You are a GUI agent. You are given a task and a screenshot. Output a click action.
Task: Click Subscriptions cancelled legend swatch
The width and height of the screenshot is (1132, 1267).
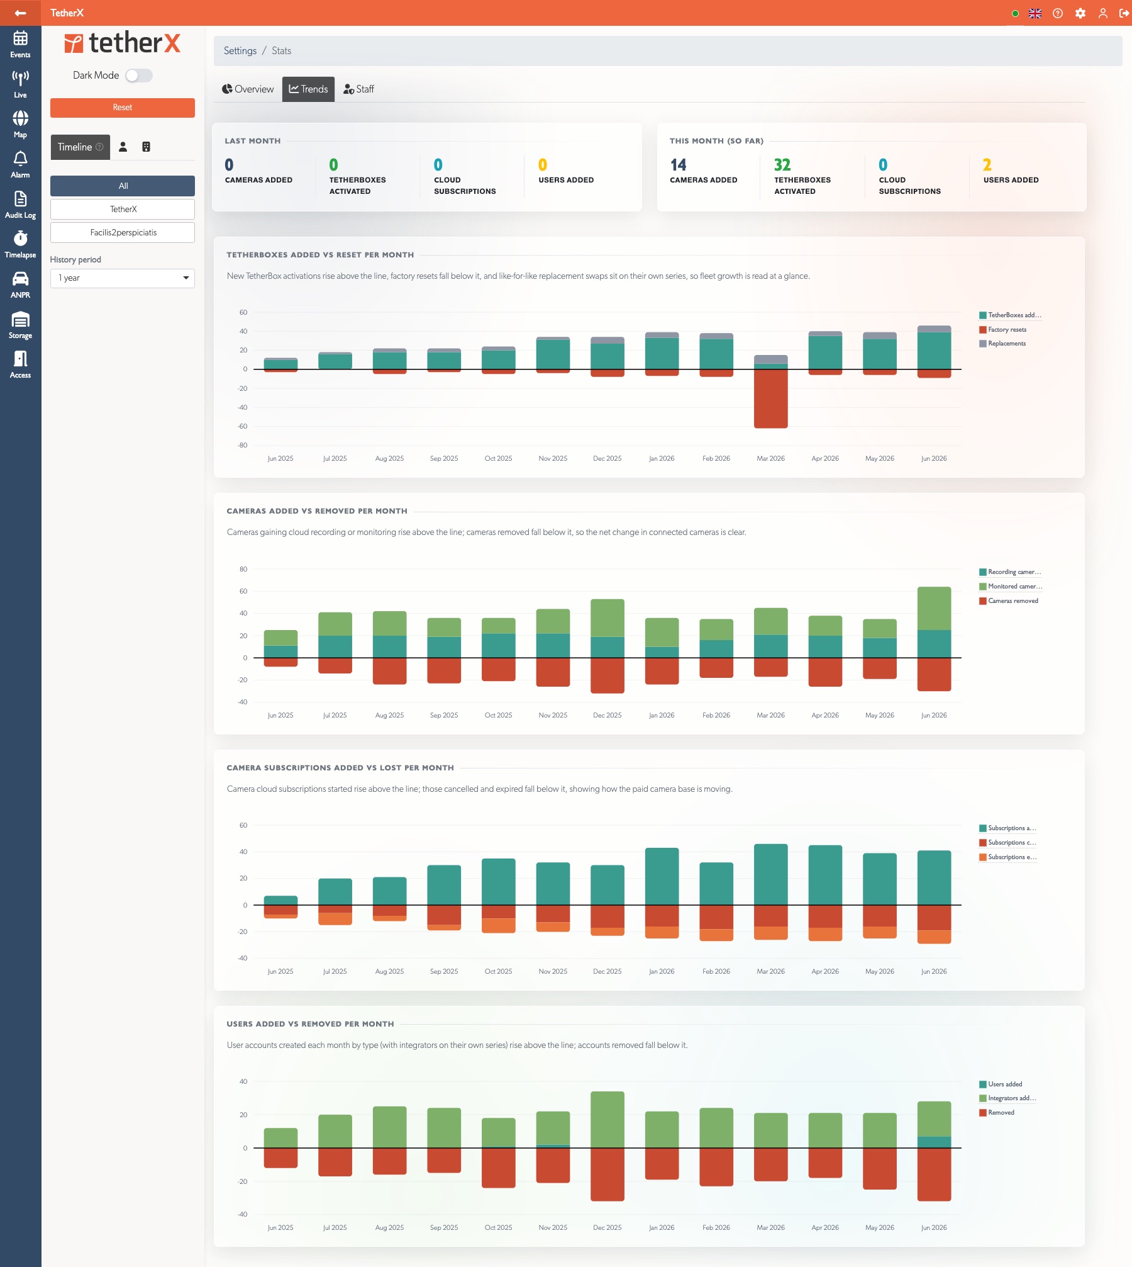tap(982, 843)
